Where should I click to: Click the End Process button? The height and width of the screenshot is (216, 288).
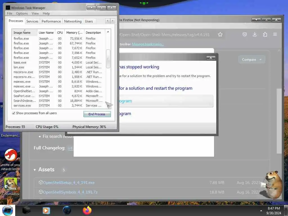click(x=97, y=114)
